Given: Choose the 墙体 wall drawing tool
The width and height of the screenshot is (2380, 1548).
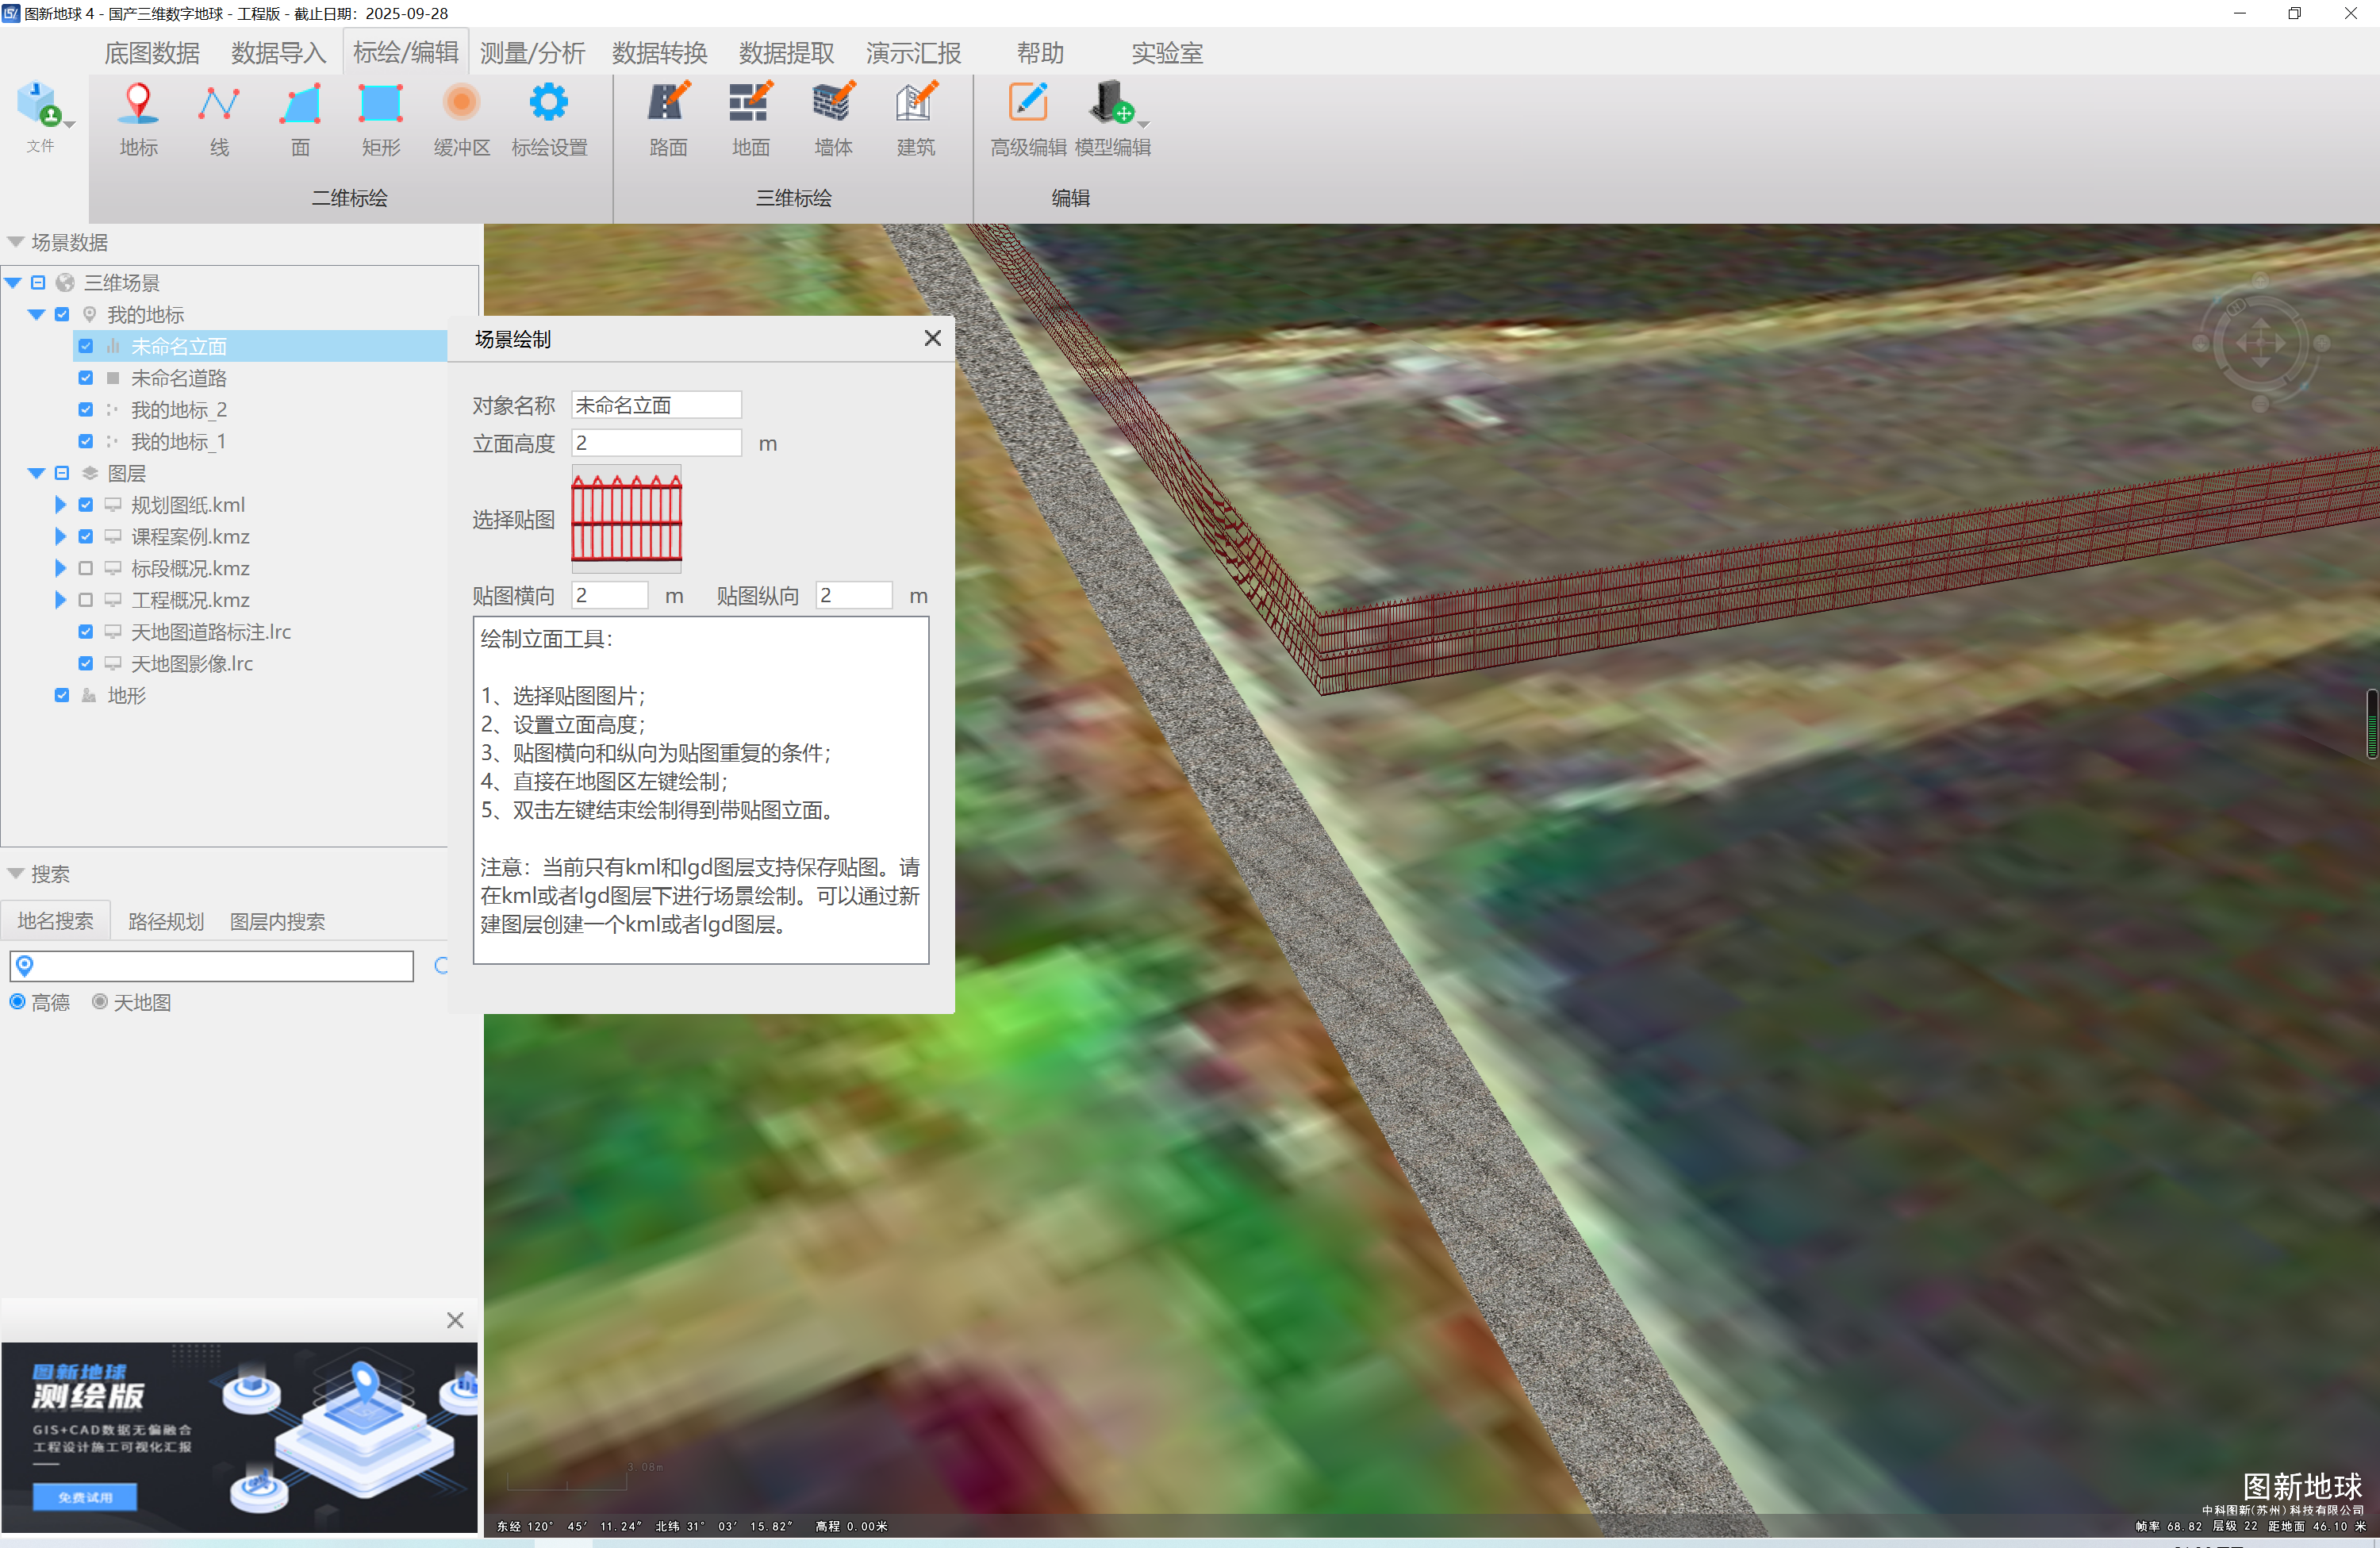Looking at the screenshot, I should [x=833, y=103].
